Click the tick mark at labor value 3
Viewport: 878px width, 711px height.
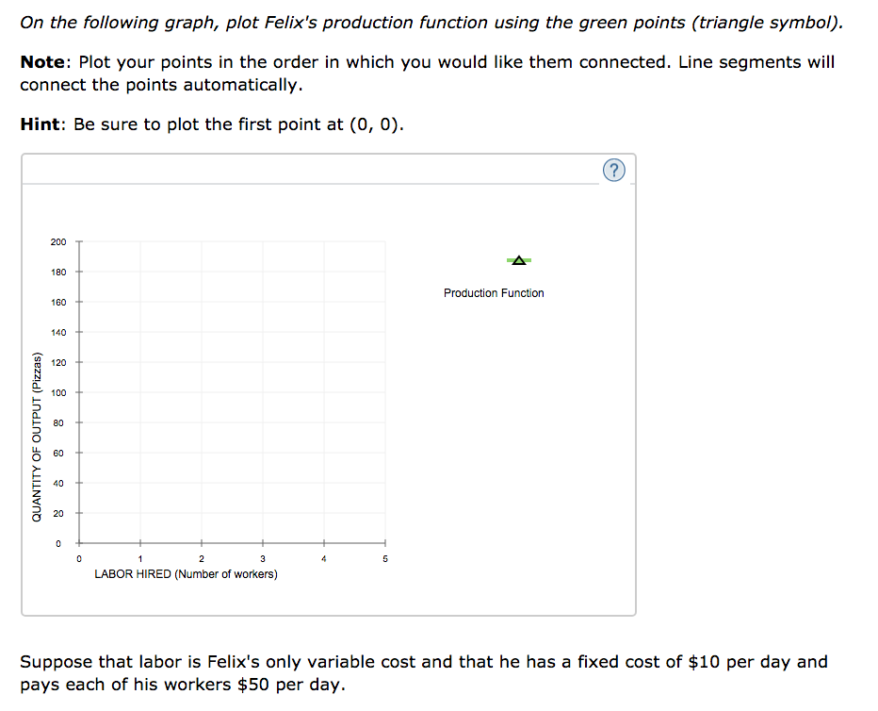(x=263, y=542)
